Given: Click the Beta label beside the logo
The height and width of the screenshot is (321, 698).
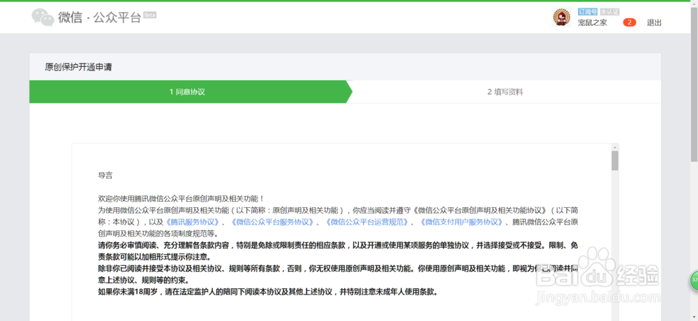Looking at the screenshot, I should click(x=149, y=15).
